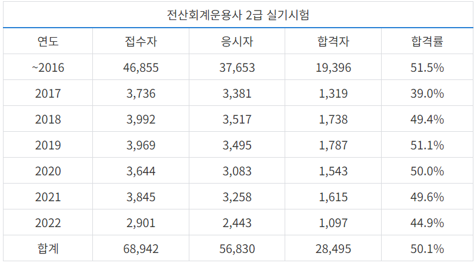The width and height of the screenshot is (474, 263).
Task: Click the 50.0% pass rate cell
Action: [x=427, y=171]
